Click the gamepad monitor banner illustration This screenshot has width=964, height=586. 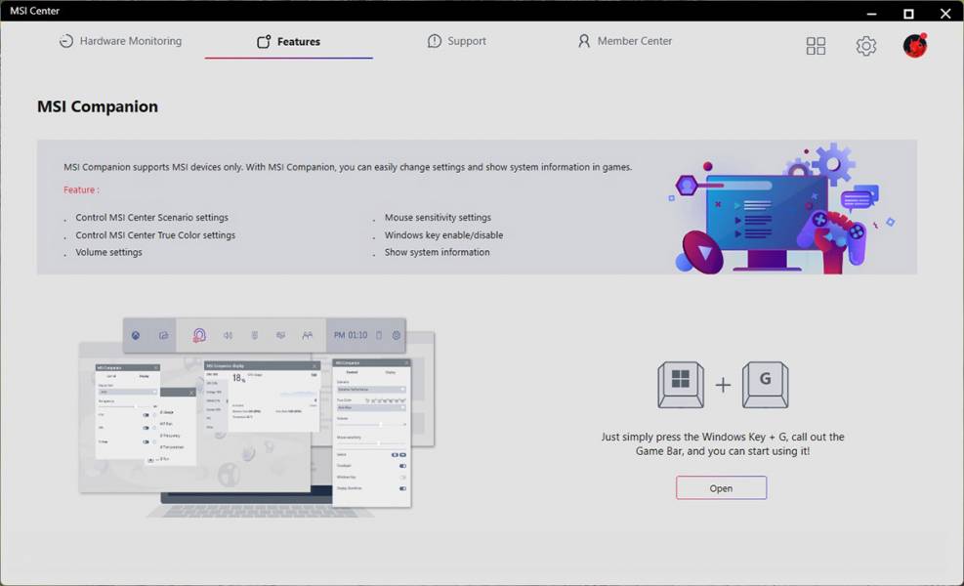tap(781, 209)
